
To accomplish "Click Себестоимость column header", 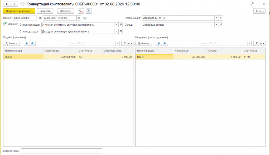I will pos(117,51).
